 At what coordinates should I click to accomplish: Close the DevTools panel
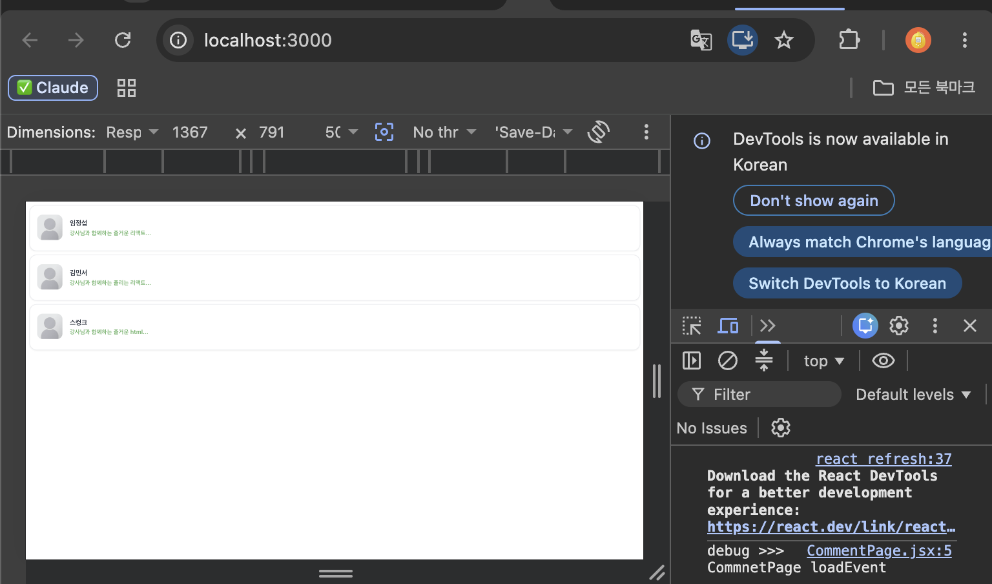(969, 326)
